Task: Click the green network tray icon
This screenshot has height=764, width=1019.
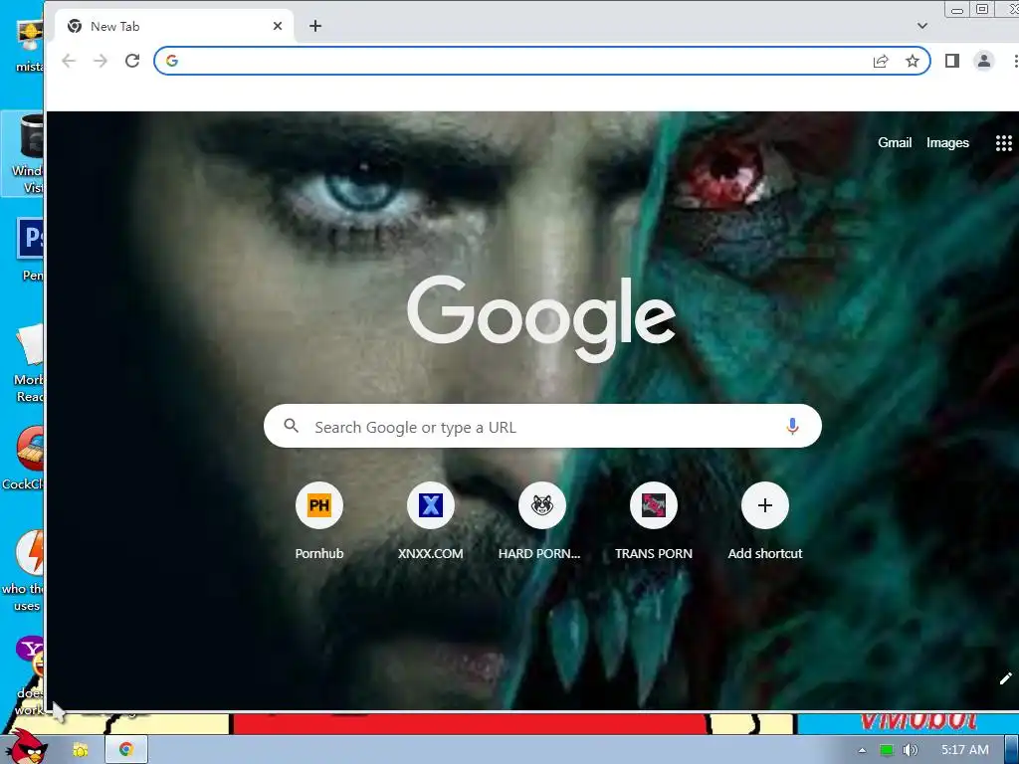Action: tap(887, 750)
